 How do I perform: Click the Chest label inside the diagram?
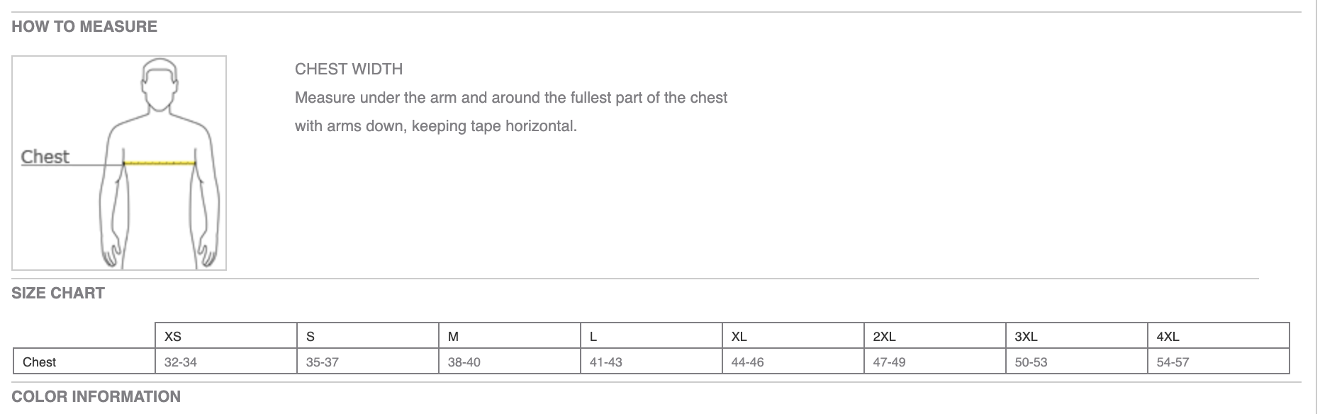(x=45, y=157)
